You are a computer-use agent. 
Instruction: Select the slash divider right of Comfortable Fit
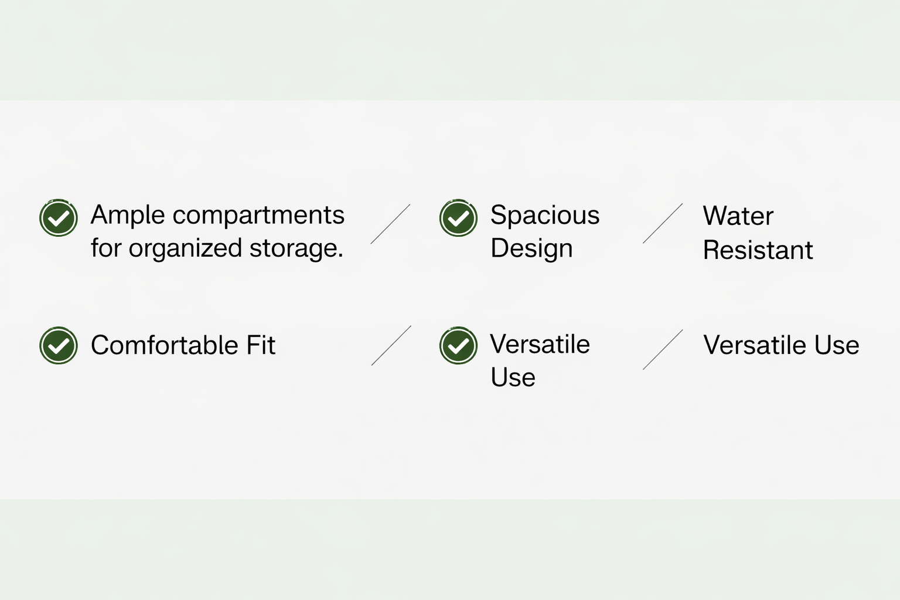pos(391,346)
